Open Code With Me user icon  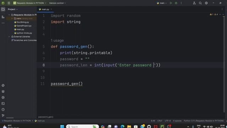click(x=194, y=3)
